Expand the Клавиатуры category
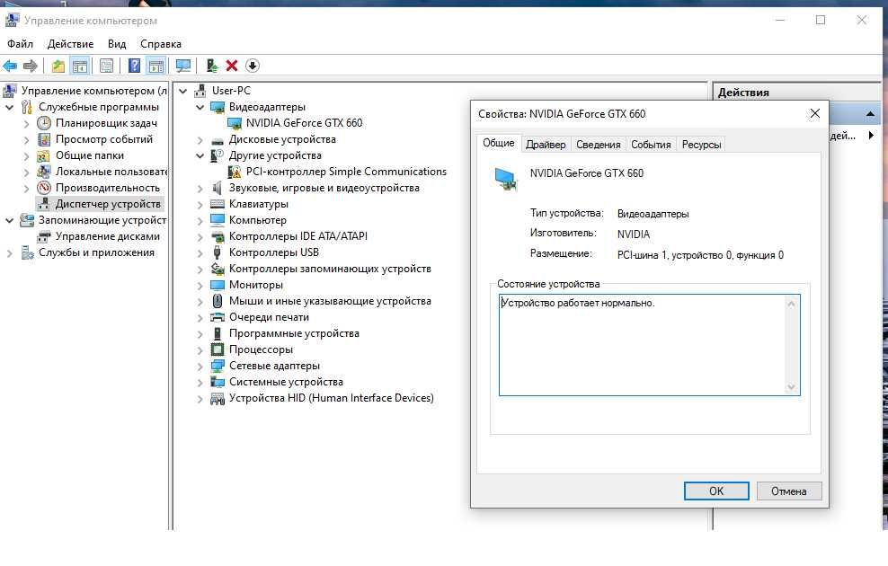 click(200, 204)
